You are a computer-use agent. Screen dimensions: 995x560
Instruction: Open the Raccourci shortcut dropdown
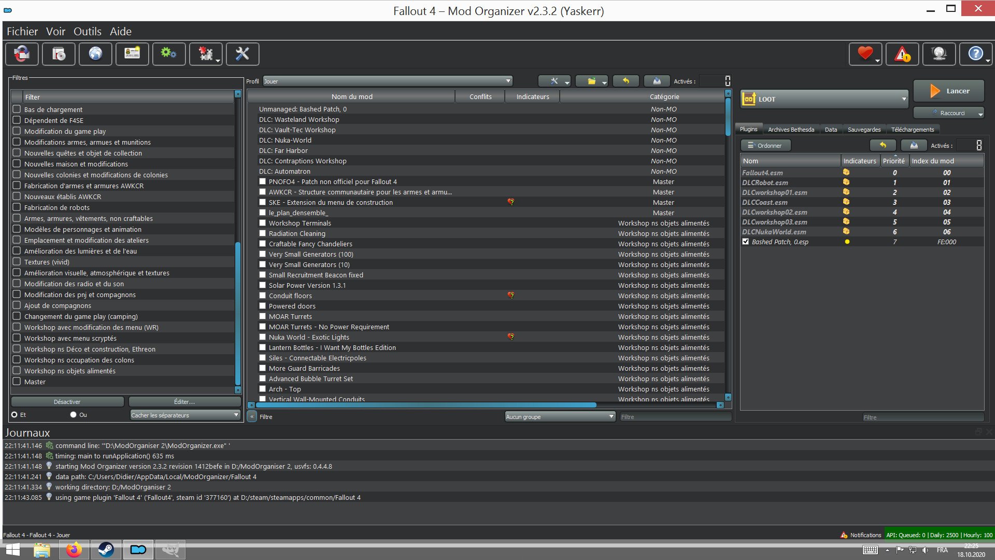948,113
